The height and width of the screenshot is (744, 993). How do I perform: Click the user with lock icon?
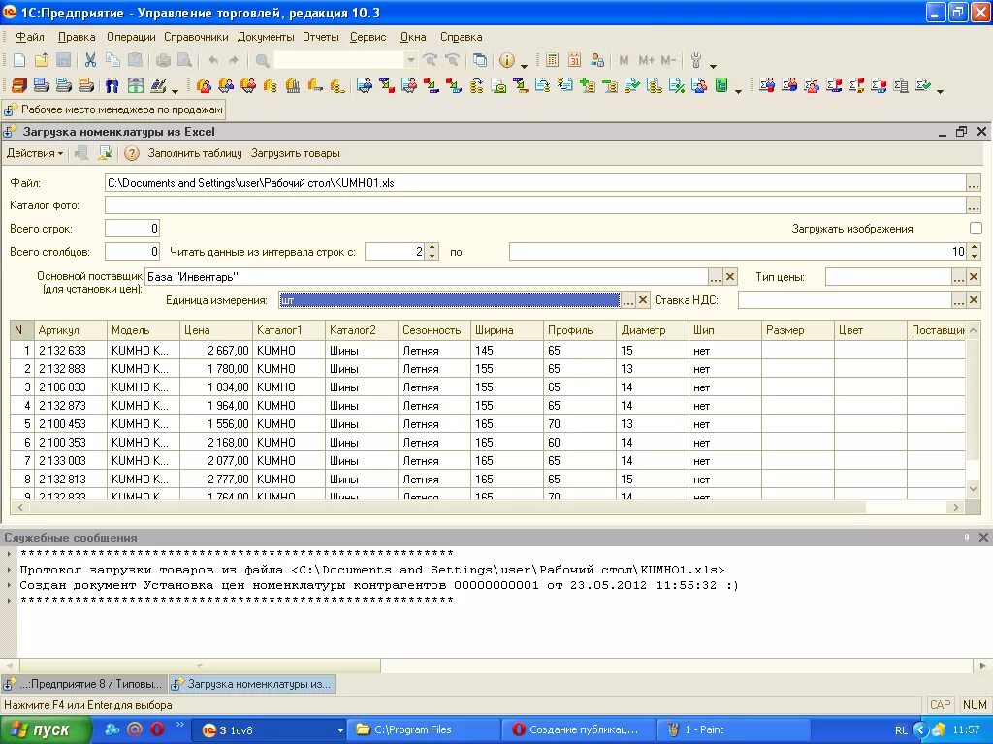[x=596, y=60]
